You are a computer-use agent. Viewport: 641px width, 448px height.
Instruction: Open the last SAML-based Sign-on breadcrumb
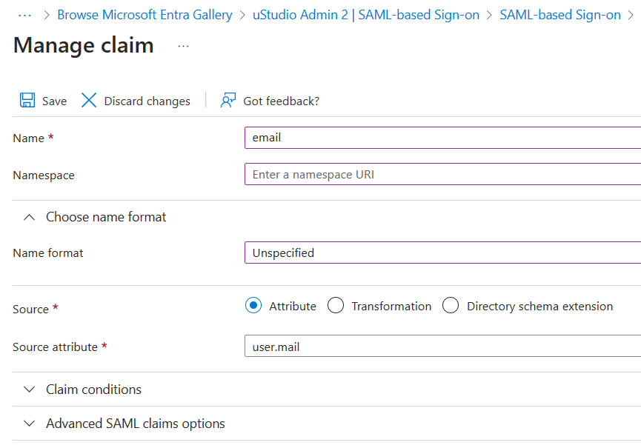[560, 15]
